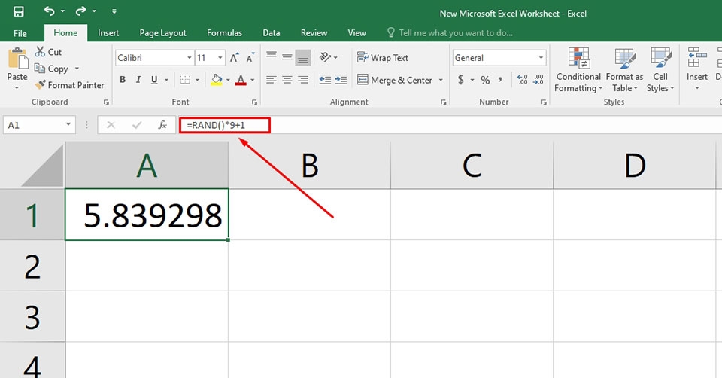Open the Redo history dropdown arrow

94,11
